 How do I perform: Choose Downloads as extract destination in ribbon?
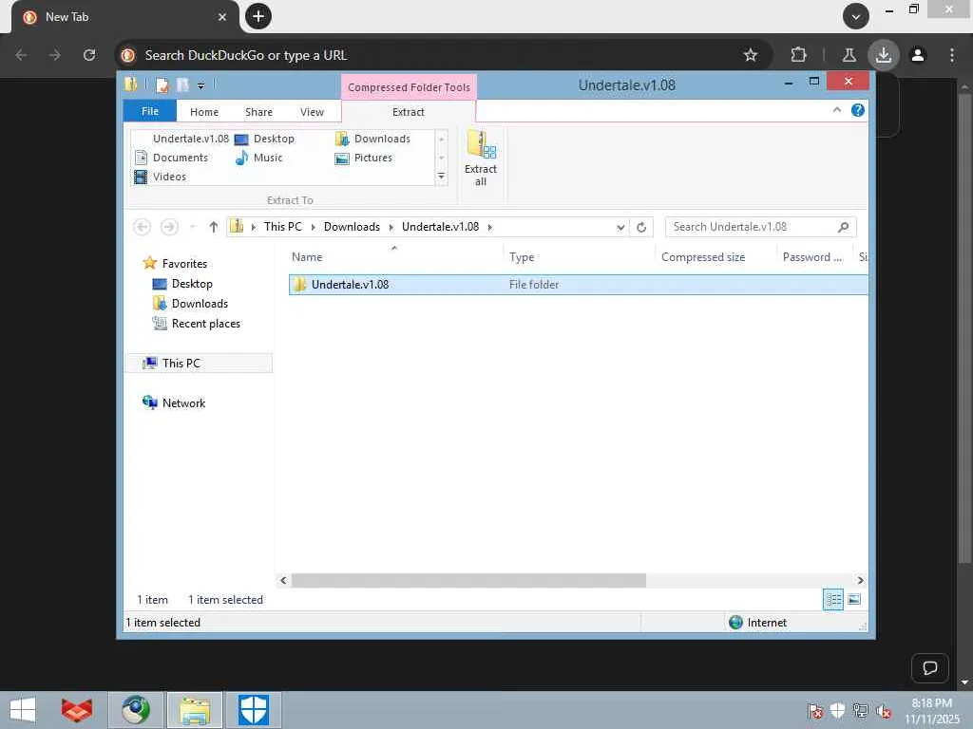[x=372, y=139]
